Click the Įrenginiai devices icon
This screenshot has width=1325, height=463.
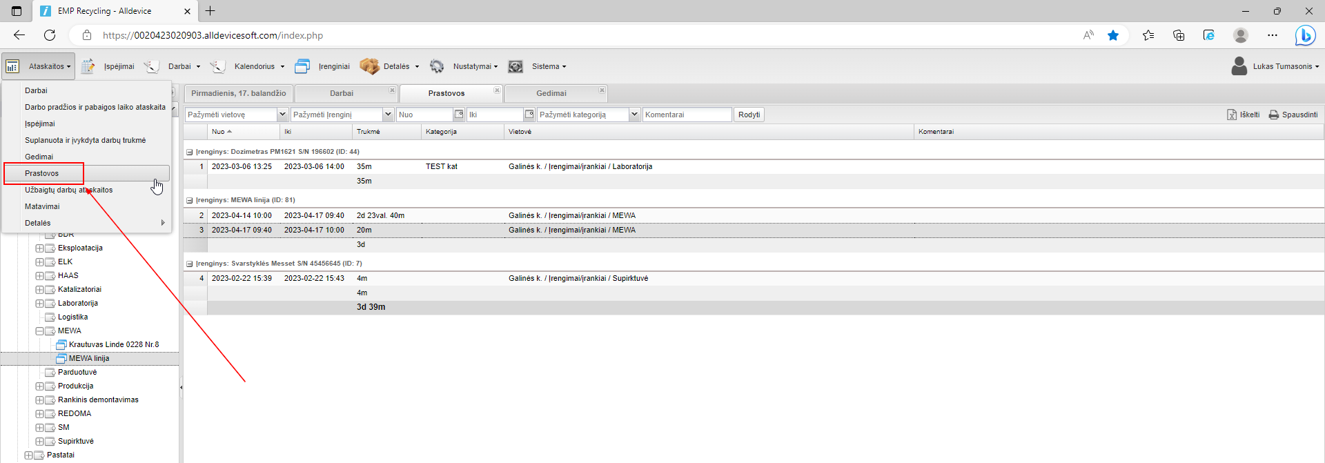[302, 66]
